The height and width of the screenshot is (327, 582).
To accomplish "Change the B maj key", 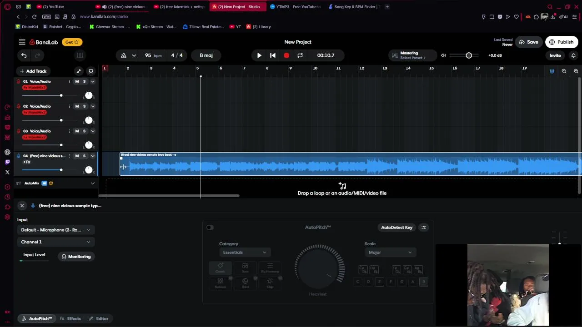I will [206, 55].
